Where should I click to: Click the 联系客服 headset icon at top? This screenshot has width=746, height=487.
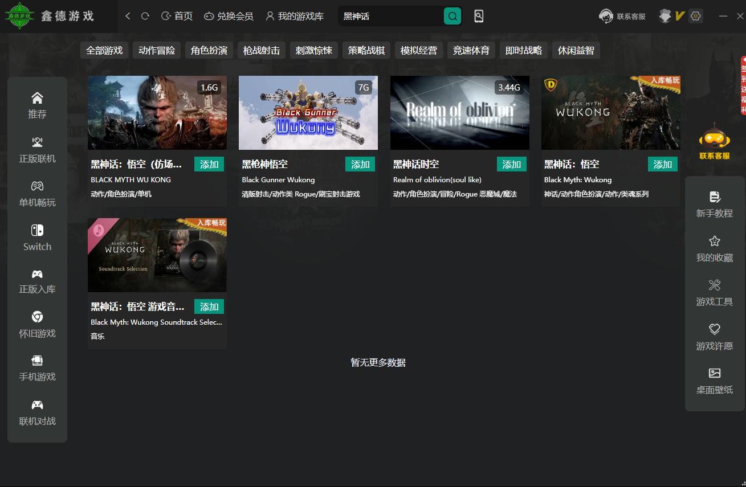[x=606, y=17]
